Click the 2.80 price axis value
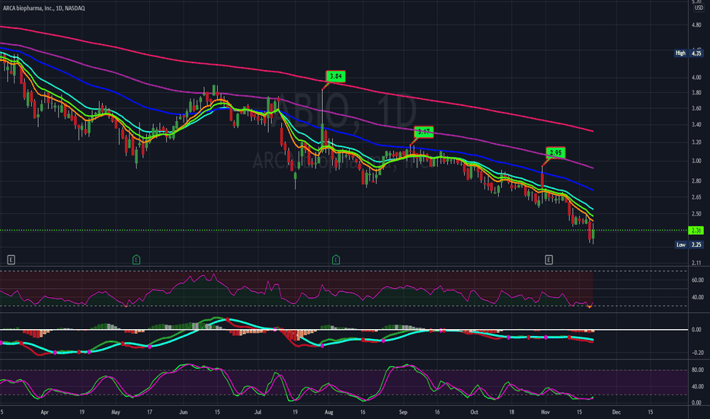 [x=696, y=181]
